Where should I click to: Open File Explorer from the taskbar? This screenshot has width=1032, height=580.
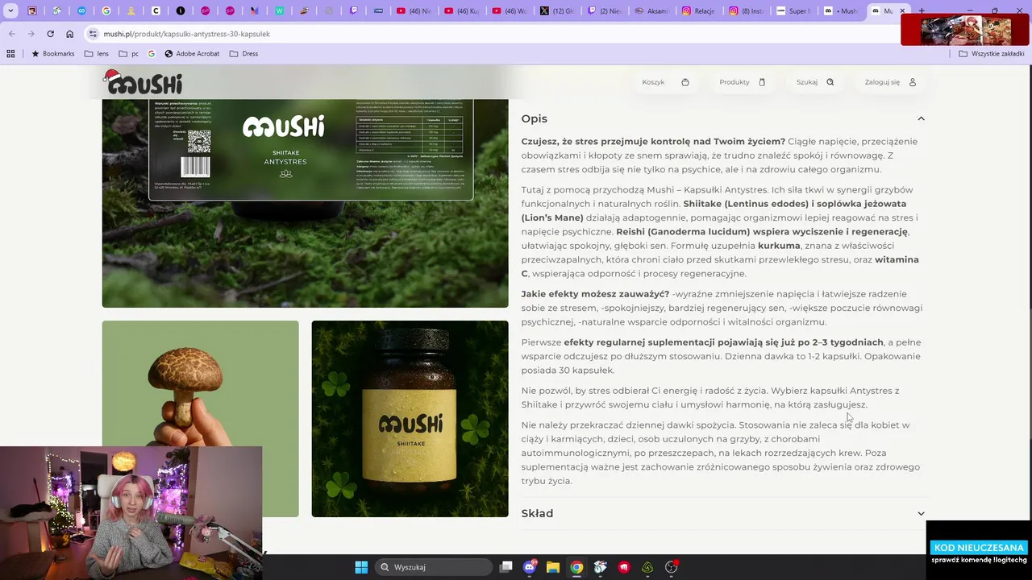tap(553, 567)
